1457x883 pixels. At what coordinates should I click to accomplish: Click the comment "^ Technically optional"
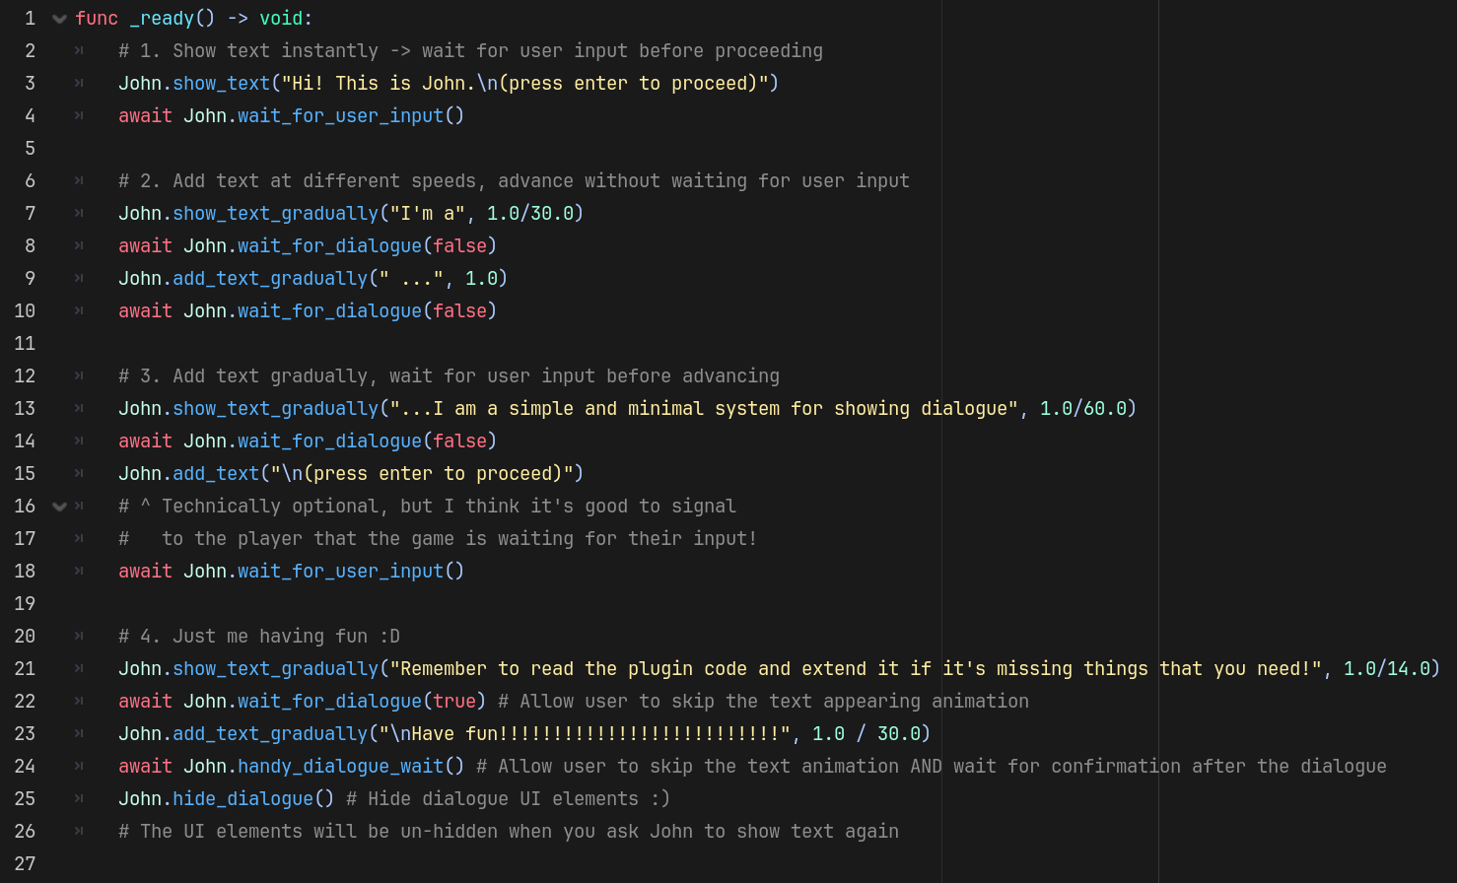coord(259,507)
